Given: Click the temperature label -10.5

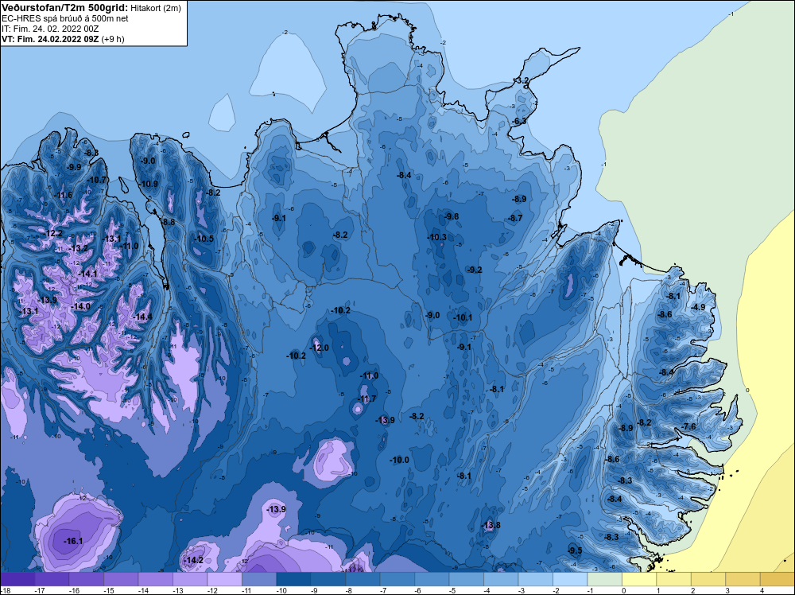Looking at the screenshot, I should (204, 239).
